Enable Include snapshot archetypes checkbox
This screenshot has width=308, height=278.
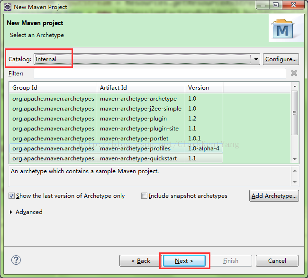(x=144, y=196)
